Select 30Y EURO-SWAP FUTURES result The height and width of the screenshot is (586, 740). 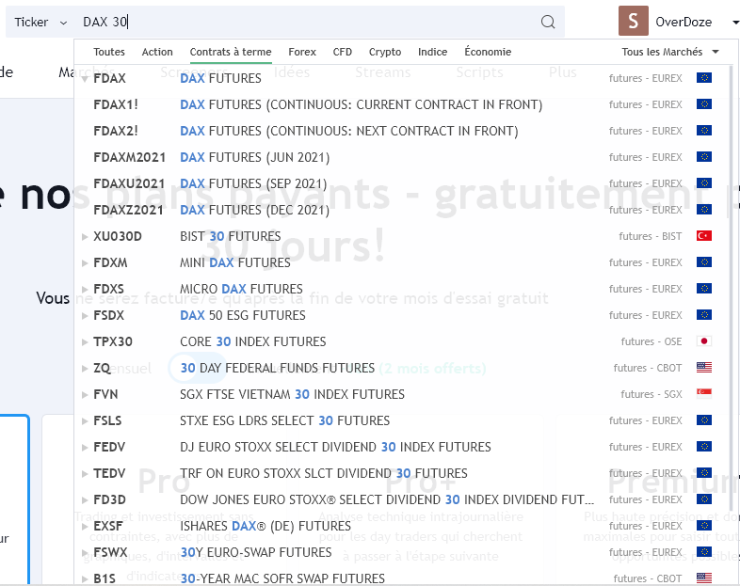401,553
